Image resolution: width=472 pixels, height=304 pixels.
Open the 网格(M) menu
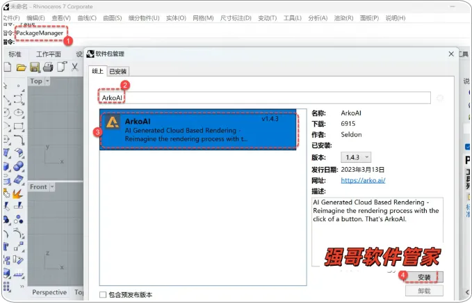point(203,18)
